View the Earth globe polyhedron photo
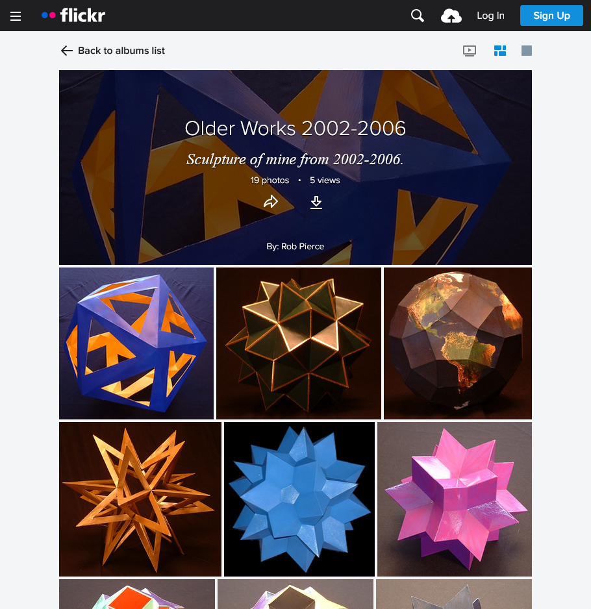Image resolution: width=591 pixels, height=609 pixels. click(x=458, y=343)
